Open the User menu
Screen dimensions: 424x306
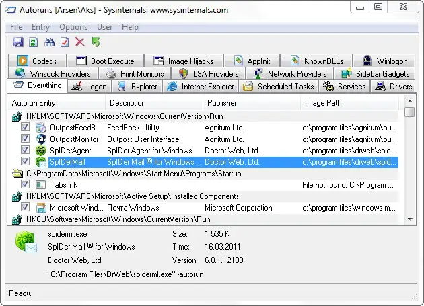(104, 27)
